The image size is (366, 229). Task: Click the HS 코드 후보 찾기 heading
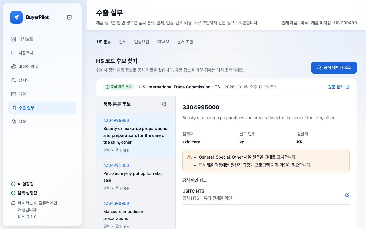(x=117, y=61)
